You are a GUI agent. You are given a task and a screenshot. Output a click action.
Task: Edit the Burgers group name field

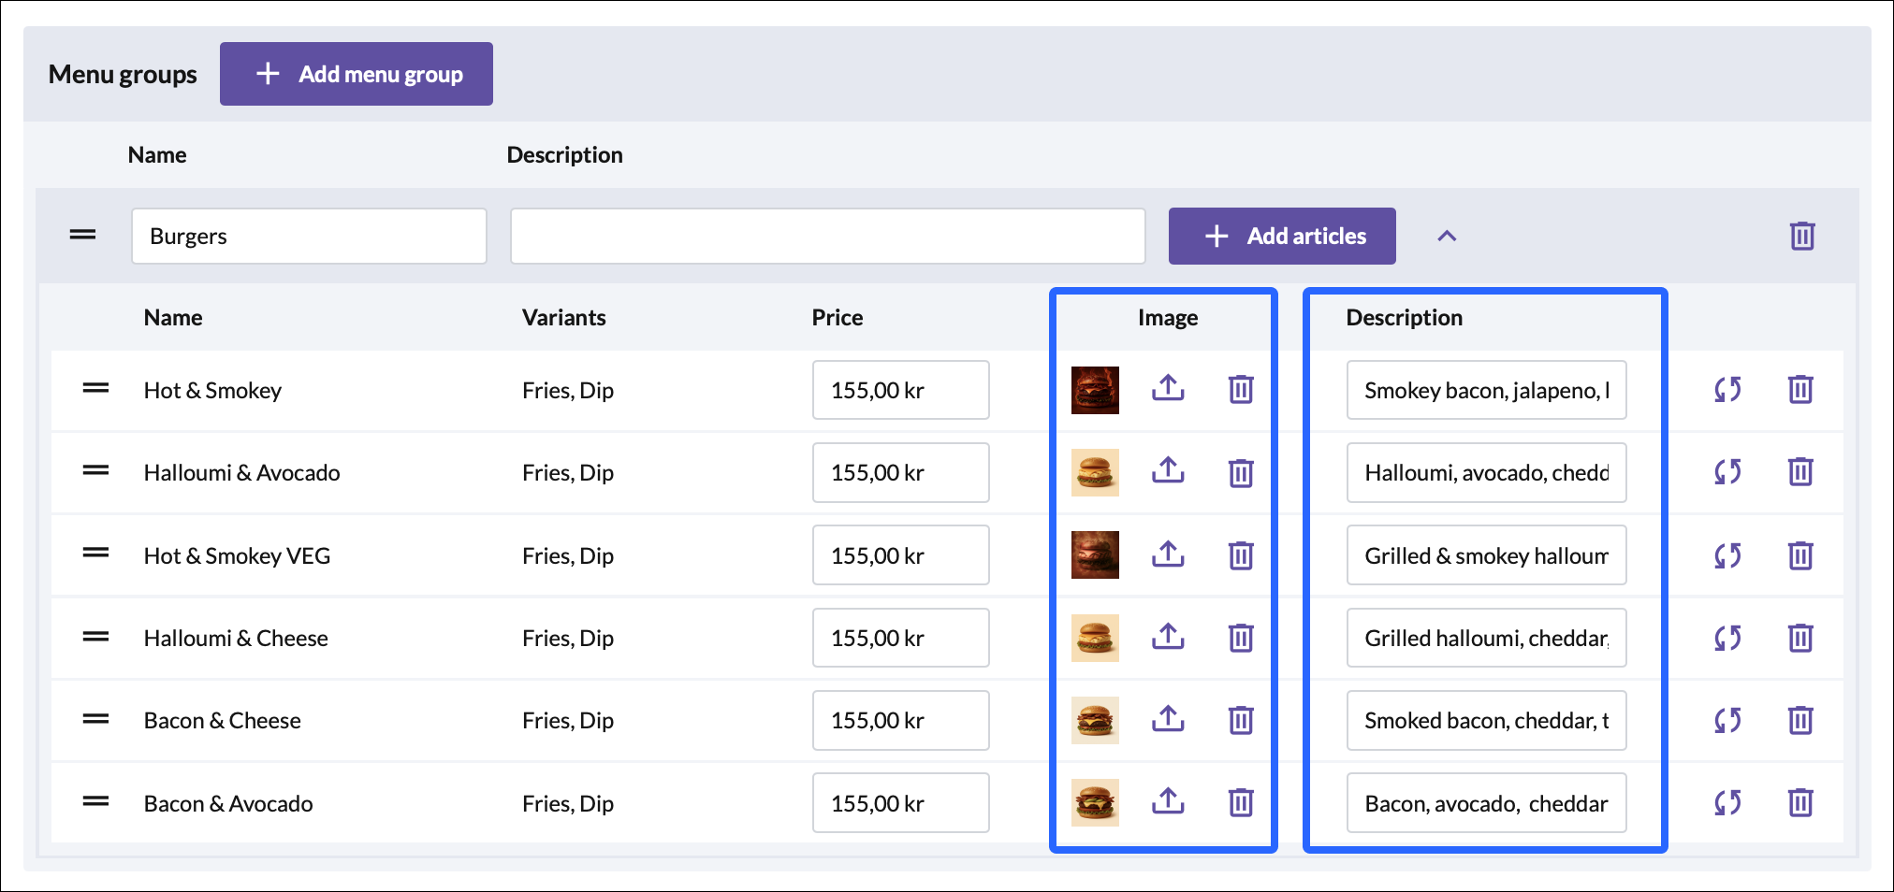(x=309, y=236)
